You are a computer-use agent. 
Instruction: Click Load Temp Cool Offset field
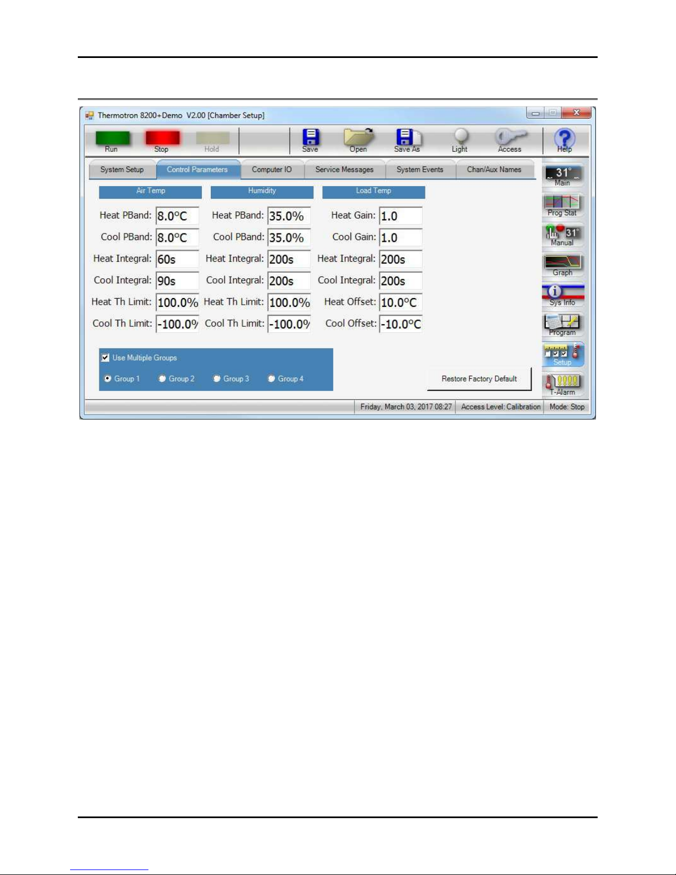click(x=401, y=324)
